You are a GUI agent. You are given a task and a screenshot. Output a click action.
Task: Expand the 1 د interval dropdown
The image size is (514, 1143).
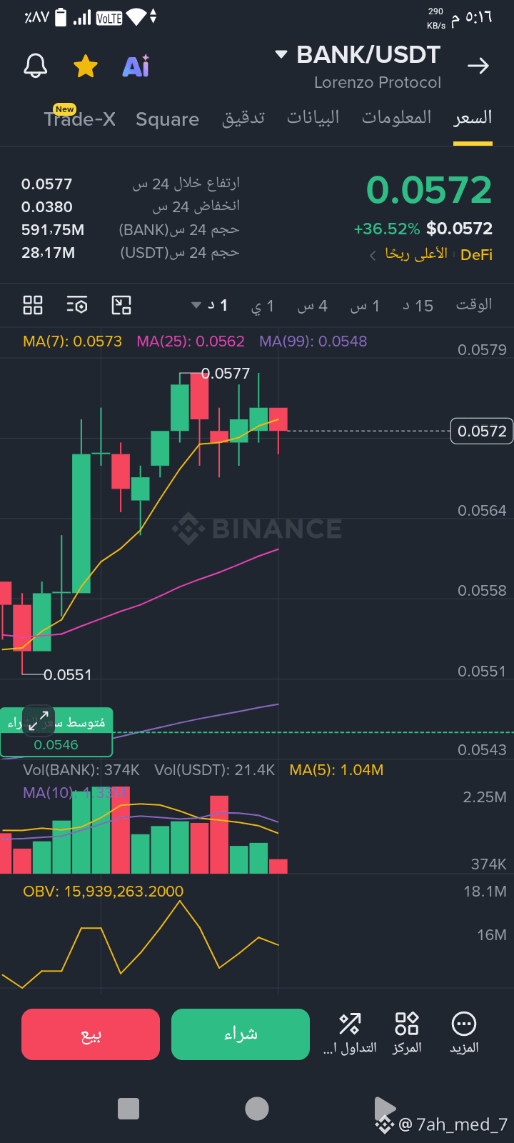point(210,306)
